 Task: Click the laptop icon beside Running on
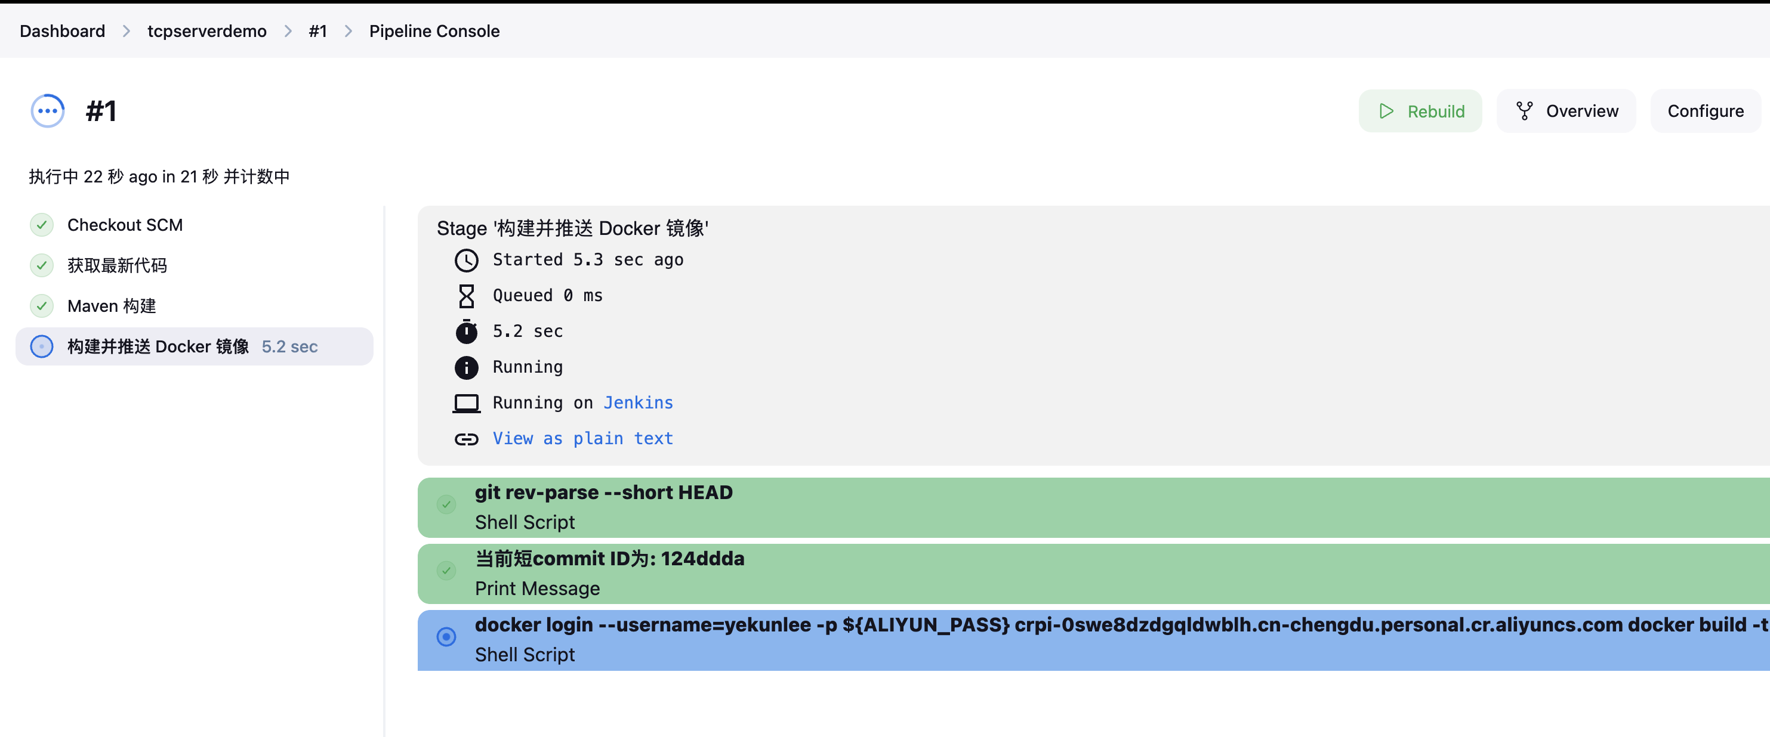click(x=466, y=403)
